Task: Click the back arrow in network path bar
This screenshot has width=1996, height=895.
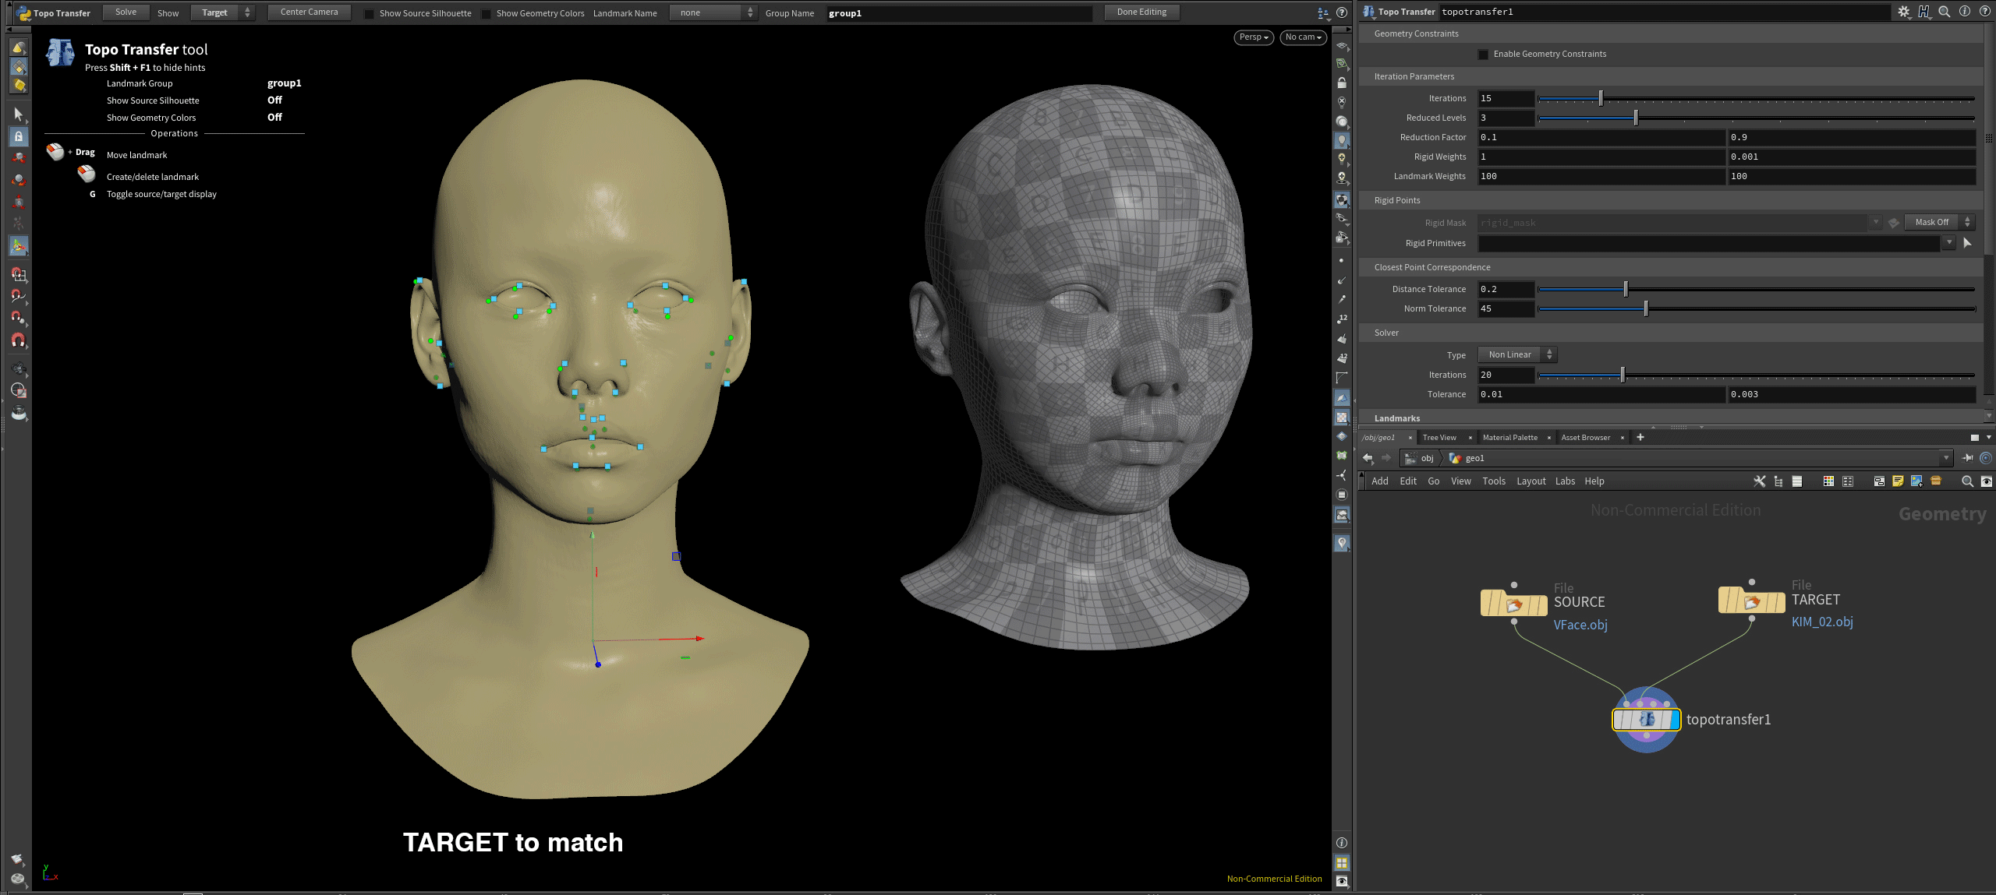Action: tap(1368, 458)
